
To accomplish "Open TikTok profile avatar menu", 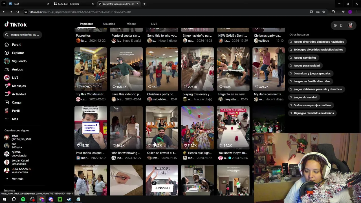I will click(x=350, y=25).
